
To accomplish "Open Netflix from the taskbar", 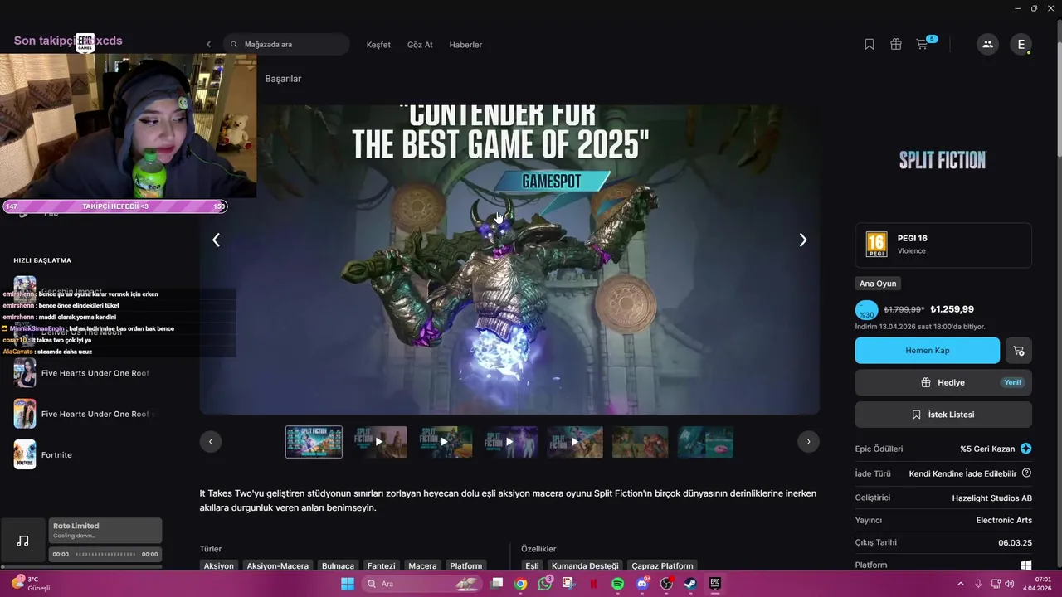I will [x=593, y=584].
